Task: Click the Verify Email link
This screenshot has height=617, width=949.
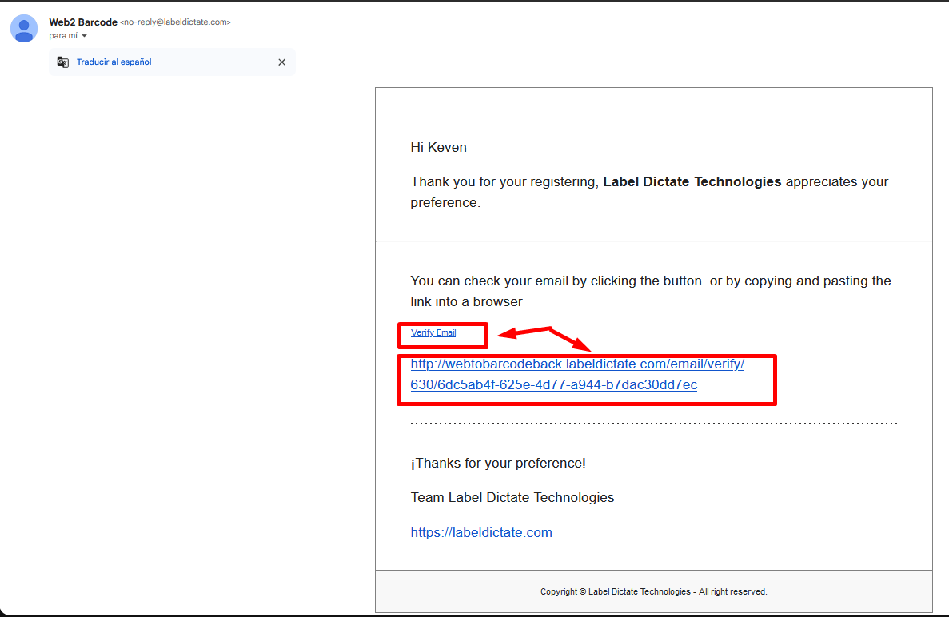Action: [x=433, y=332]
